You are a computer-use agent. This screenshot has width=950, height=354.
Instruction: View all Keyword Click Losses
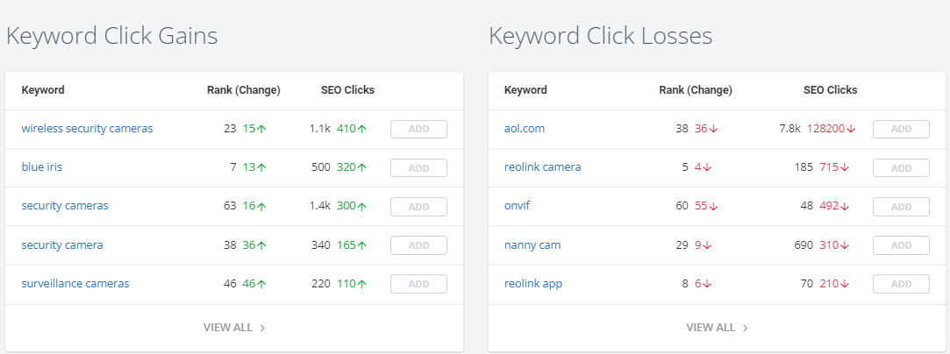pyautogui.click(x=717, y=328)
